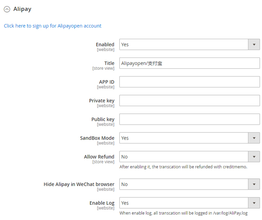Open the SandBox Mode select box
Image resolution: width=262 pixels, height=220 pixels.
[183, 138]
